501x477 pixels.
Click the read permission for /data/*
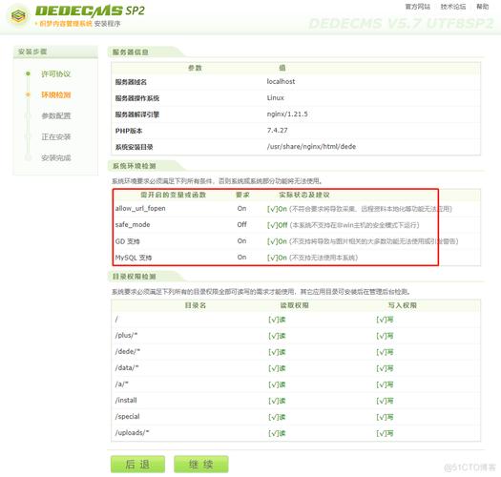point(277,368)
